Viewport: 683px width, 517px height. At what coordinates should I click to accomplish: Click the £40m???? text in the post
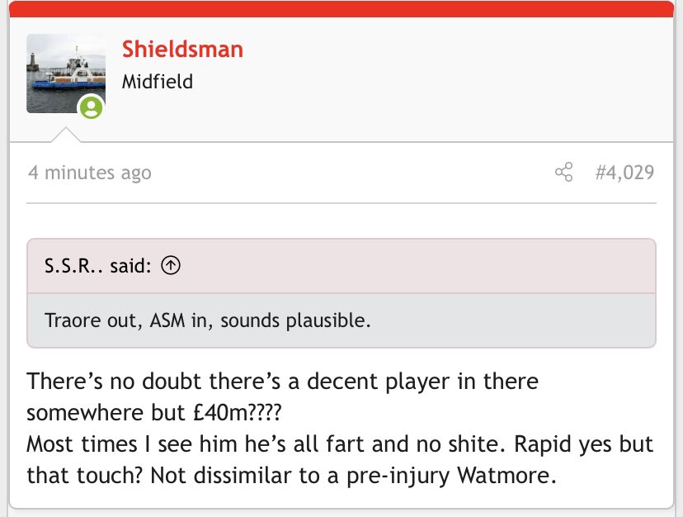click(x=238, y=412)
